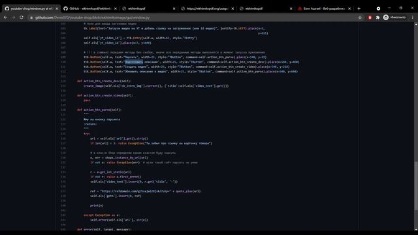Click the round white icon beside minimize
Viewport: 418px width, 235px height.
tap(378, 8)
